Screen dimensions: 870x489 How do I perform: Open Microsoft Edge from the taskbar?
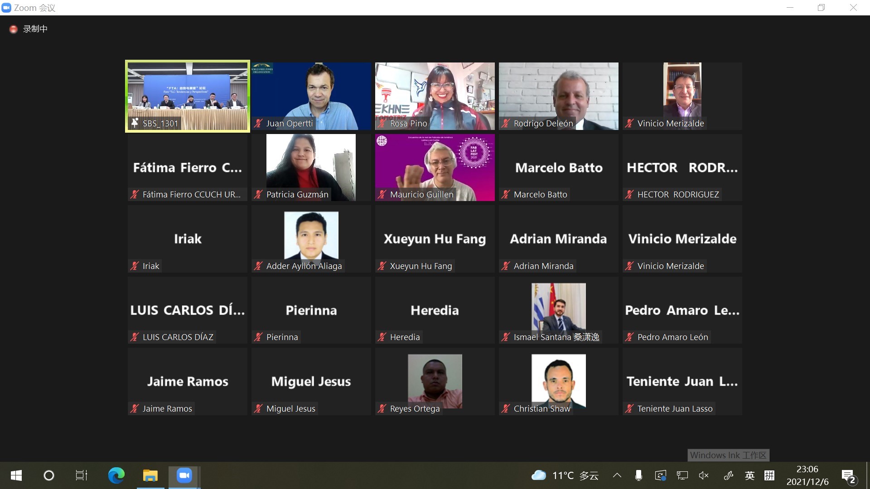(116, 475)
